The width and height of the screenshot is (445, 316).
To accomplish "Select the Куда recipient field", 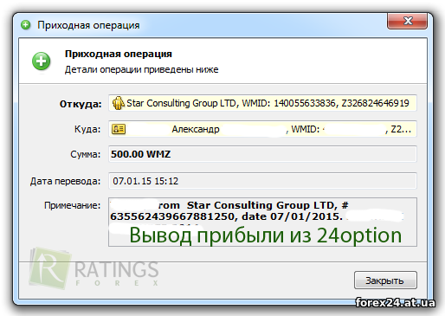I will click(x=262, y=129).
